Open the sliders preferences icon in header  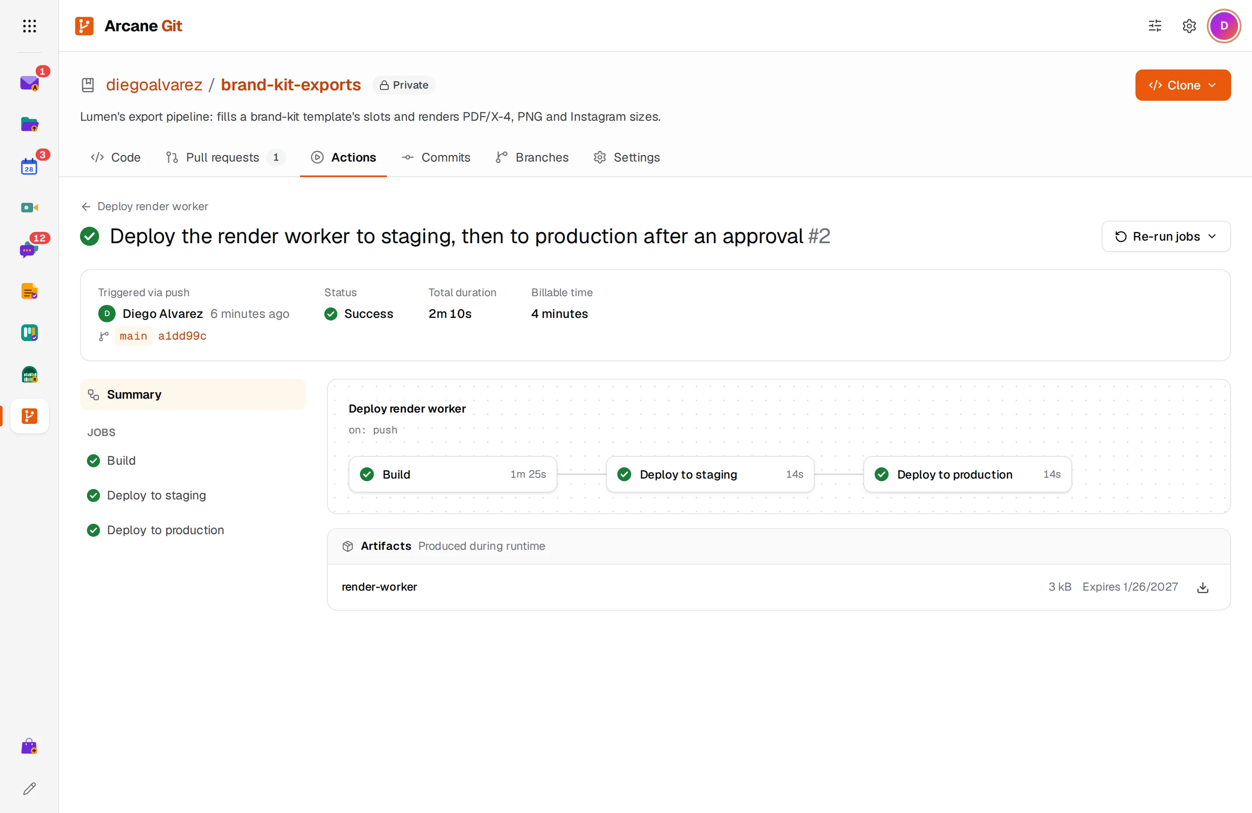1155,26
